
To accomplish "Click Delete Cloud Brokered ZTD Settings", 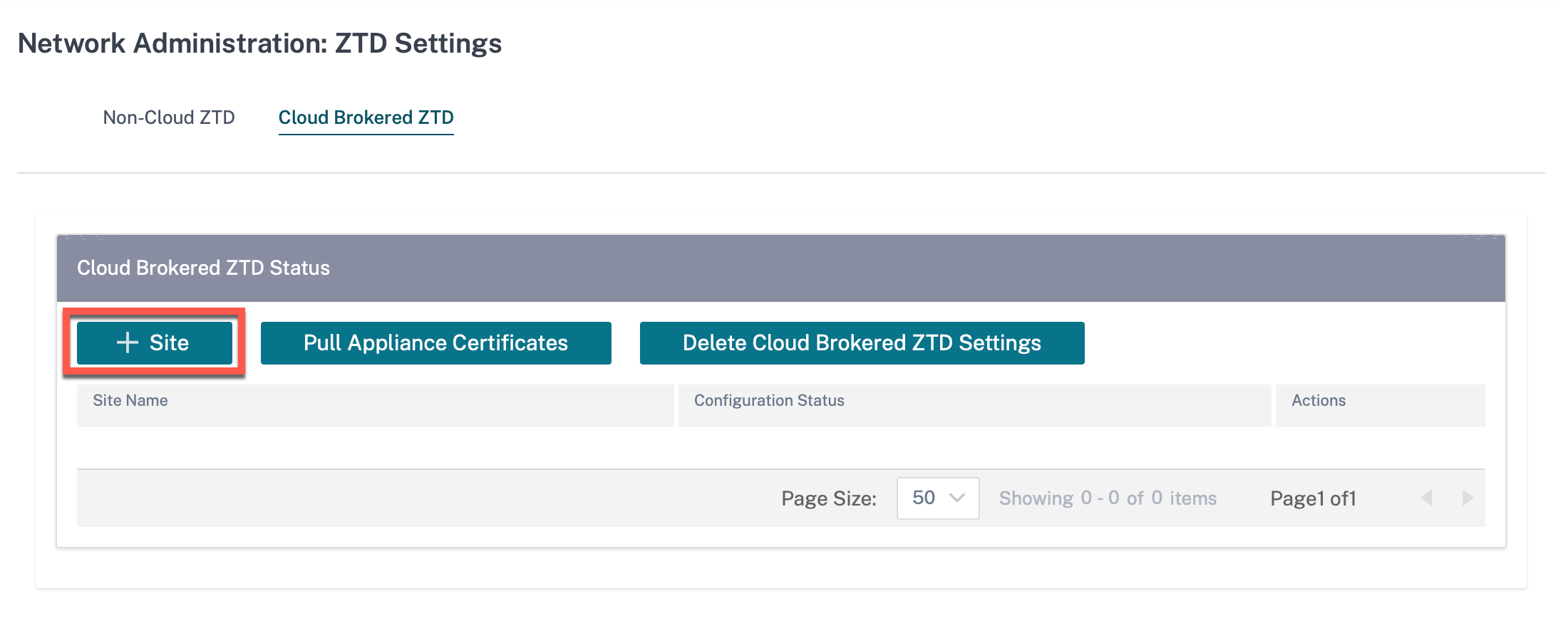I will click(x=862, y=343).
